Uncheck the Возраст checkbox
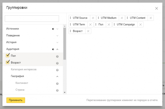 (x=8, y=62)
